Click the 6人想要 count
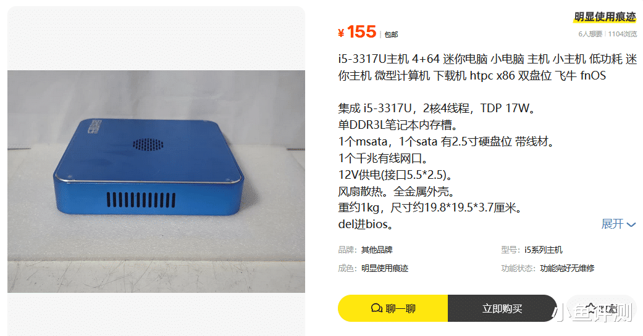Screen dimensions: 643x336 coord(590,34)
